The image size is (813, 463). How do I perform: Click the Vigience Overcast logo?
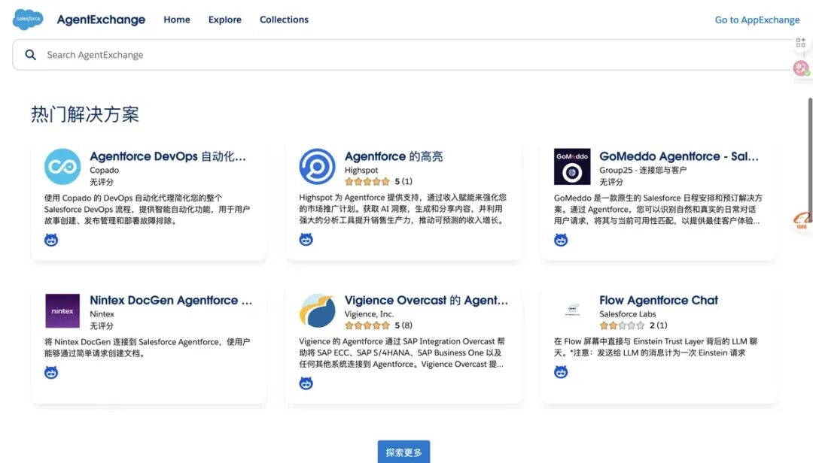[x=317, y=310]
